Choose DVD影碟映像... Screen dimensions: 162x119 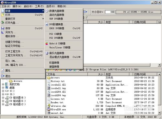point(64,24)
